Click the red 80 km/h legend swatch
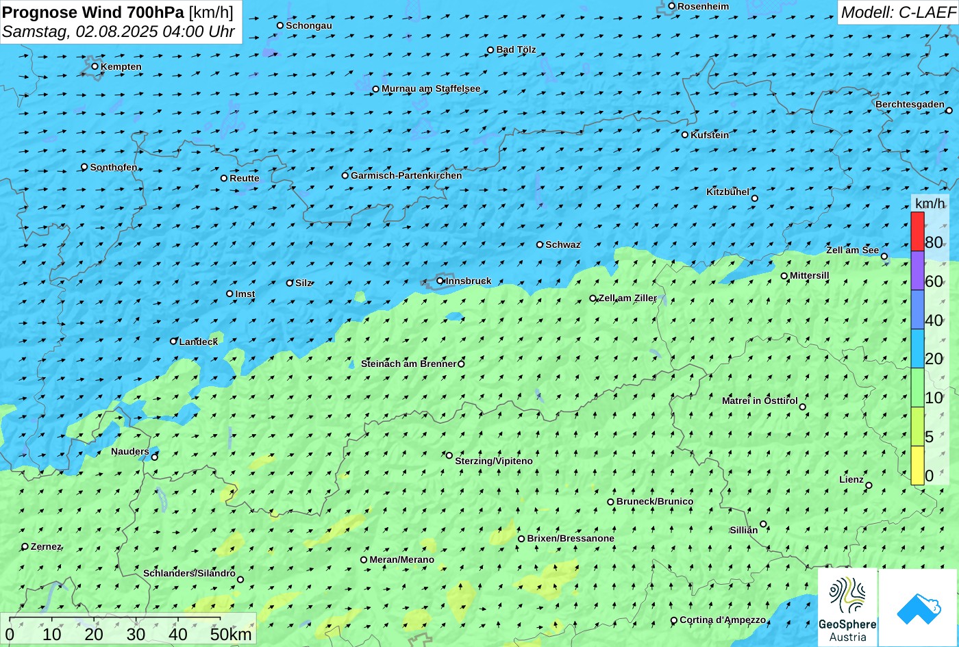Screen dimensions: 959x647 pyautogui.click(x=917, y=231)
